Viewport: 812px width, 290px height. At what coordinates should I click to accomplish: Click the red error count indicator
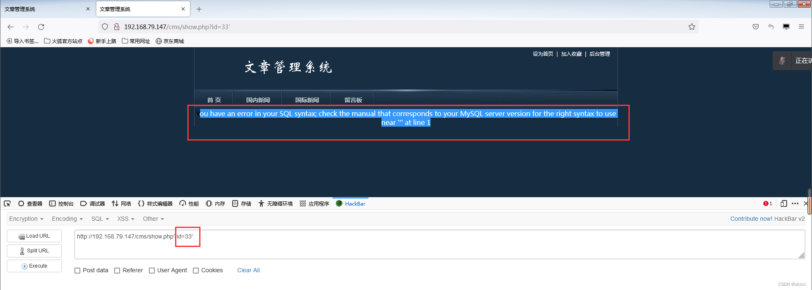768,203
